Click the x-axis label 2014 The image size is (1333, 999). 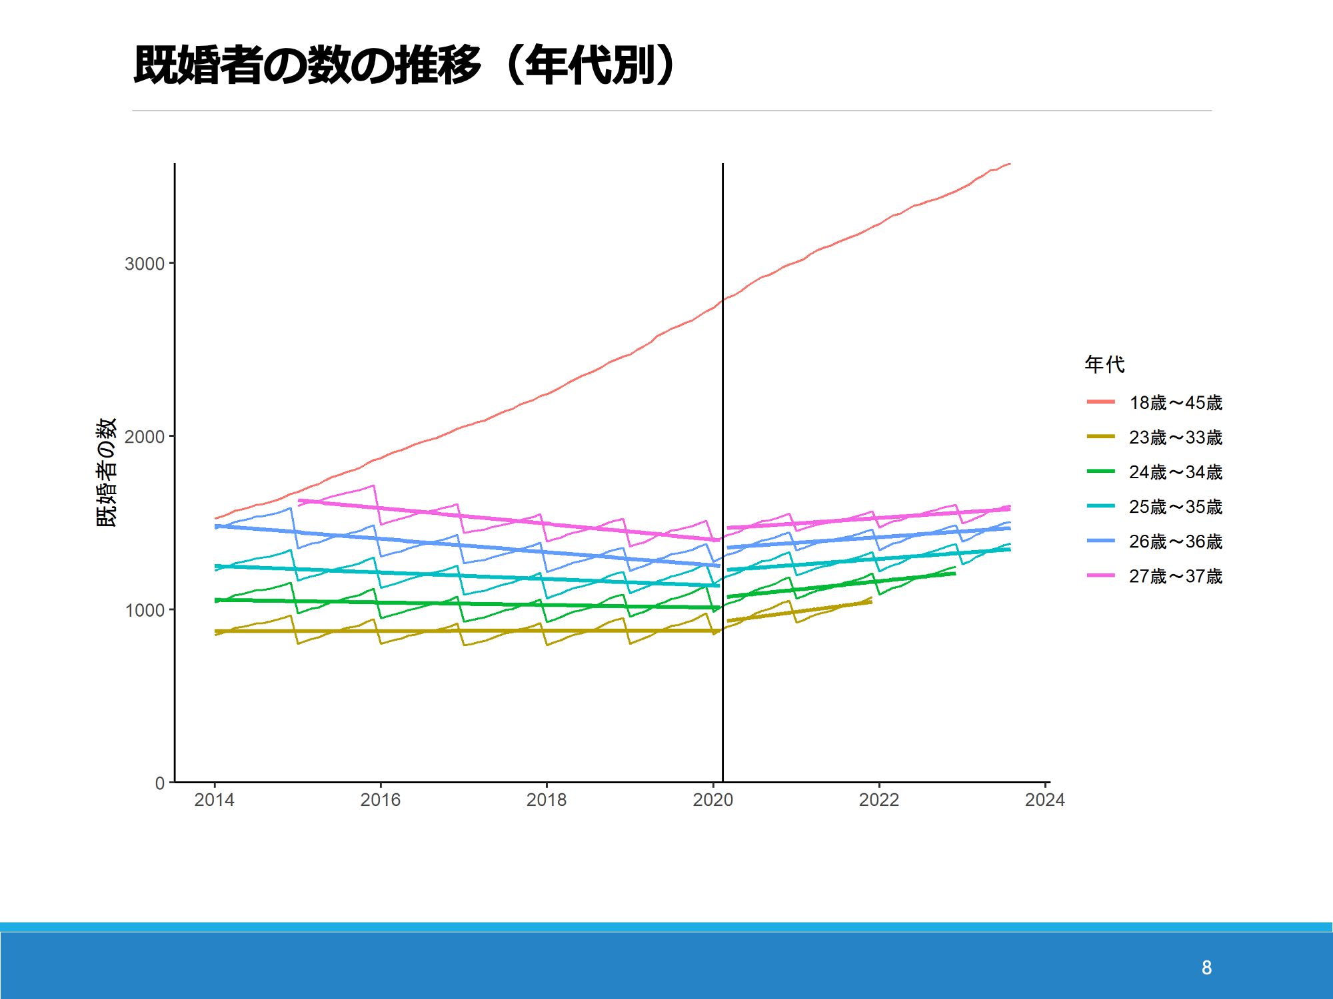tap(215, 800)
